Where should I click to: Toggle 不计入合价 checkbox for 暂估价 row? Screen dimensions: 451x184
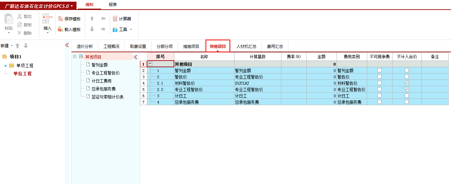(406, 77)
